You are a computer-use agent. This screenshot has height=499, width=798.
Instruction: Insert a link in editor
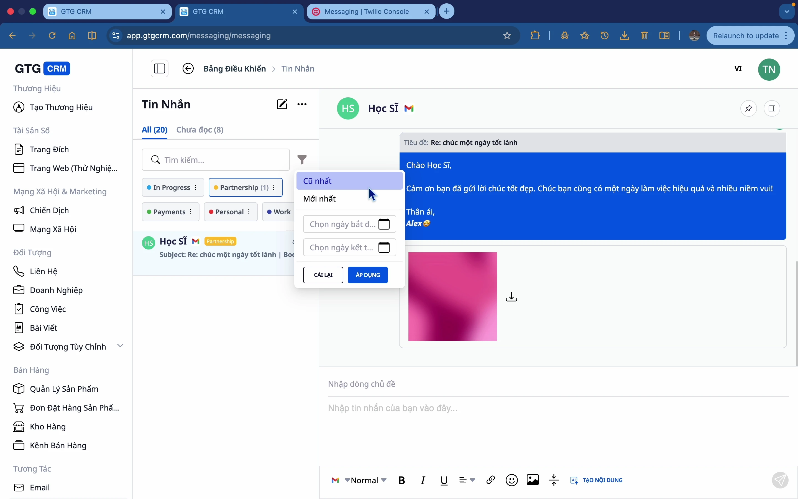click(491, 480)
